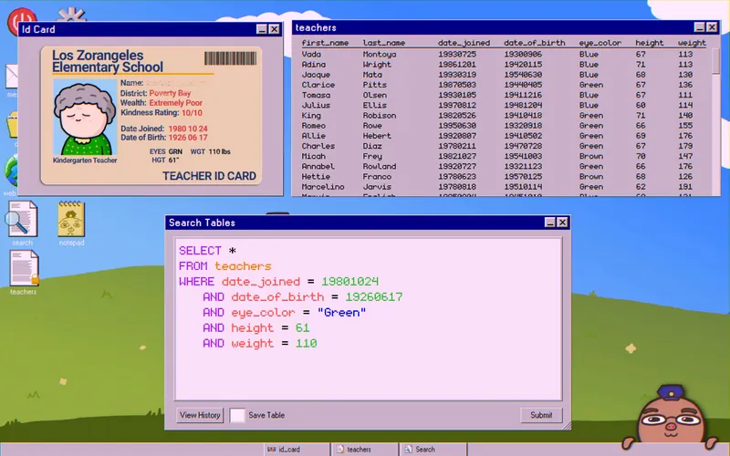Open the settings gear icon

[71, 15]
